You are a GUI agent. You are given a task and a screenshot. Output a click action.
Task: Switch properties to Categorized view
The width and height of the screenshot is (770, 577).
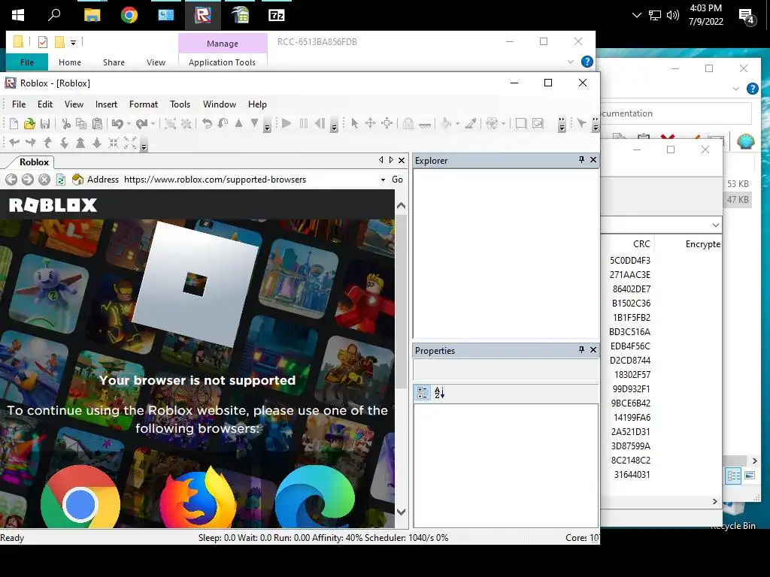pos(423,392)
